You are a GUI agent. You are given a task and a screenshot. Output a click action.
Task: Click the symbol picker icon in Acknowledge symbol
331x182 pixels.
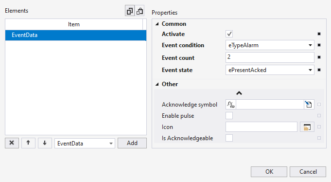tap(309, 105)
